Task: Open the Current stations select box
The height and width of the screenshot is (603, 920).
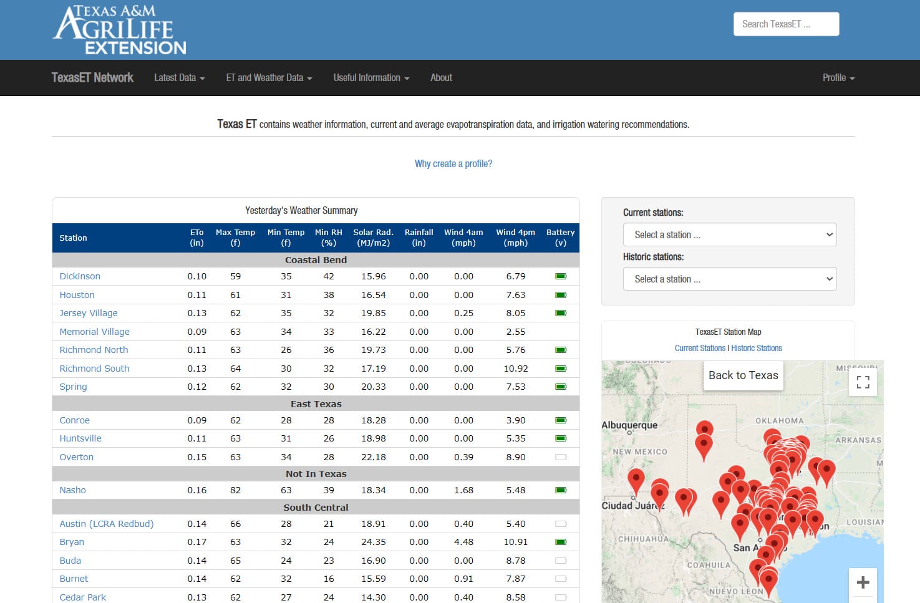Action: (730, 234)
